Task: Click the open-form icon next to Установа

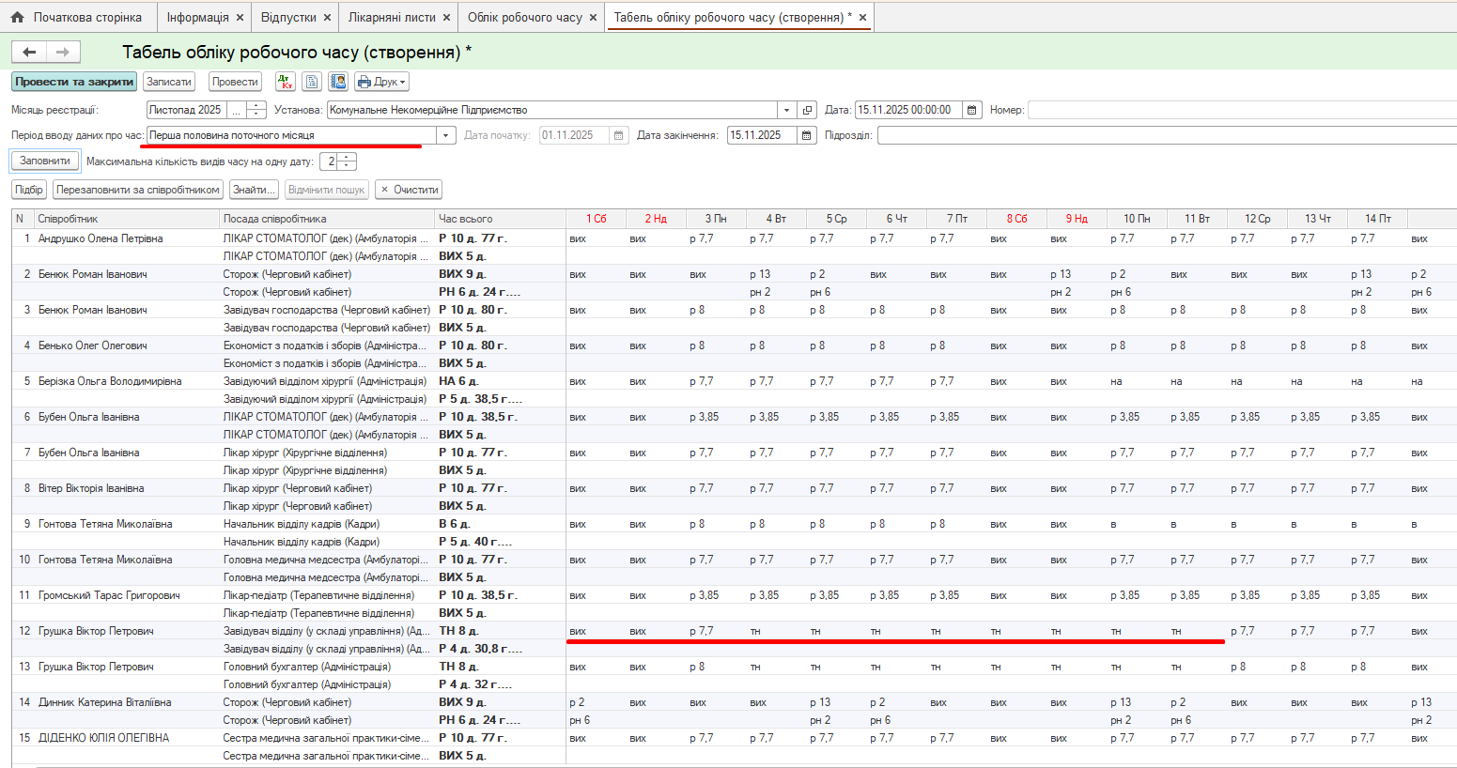Action: pyautogui.click(x=807, y=110)
